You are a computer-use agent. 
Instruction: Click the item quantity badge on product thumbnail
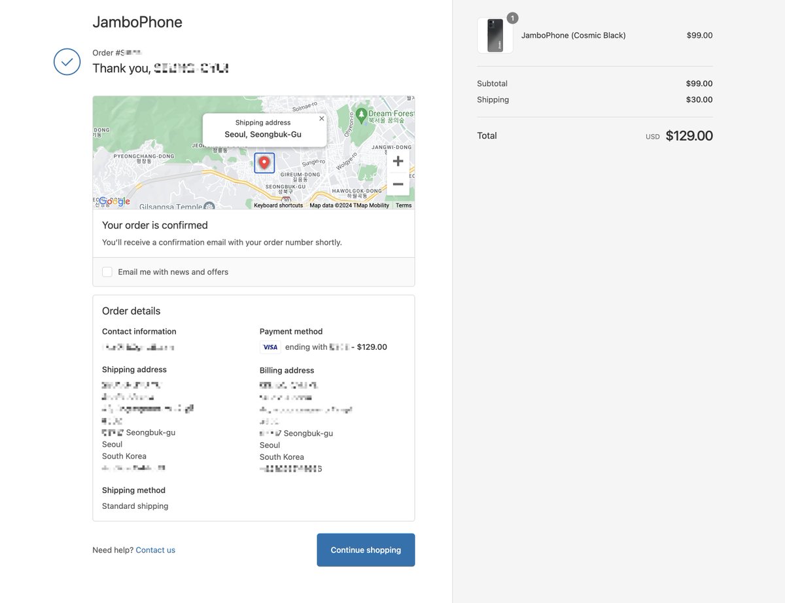513,18
